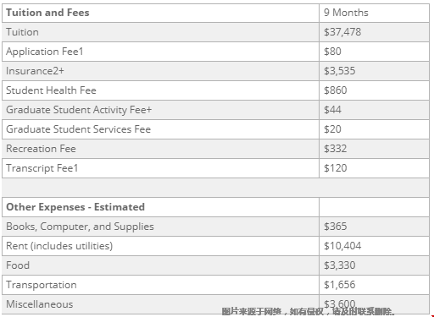Viewport: 434px width, 317px height.
Task: Click the Miscellaneous row label
Action: pos(40,304)
